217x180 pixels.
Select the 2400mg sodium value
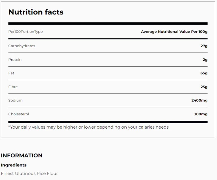pyautogui.click(x=199, y=100)
